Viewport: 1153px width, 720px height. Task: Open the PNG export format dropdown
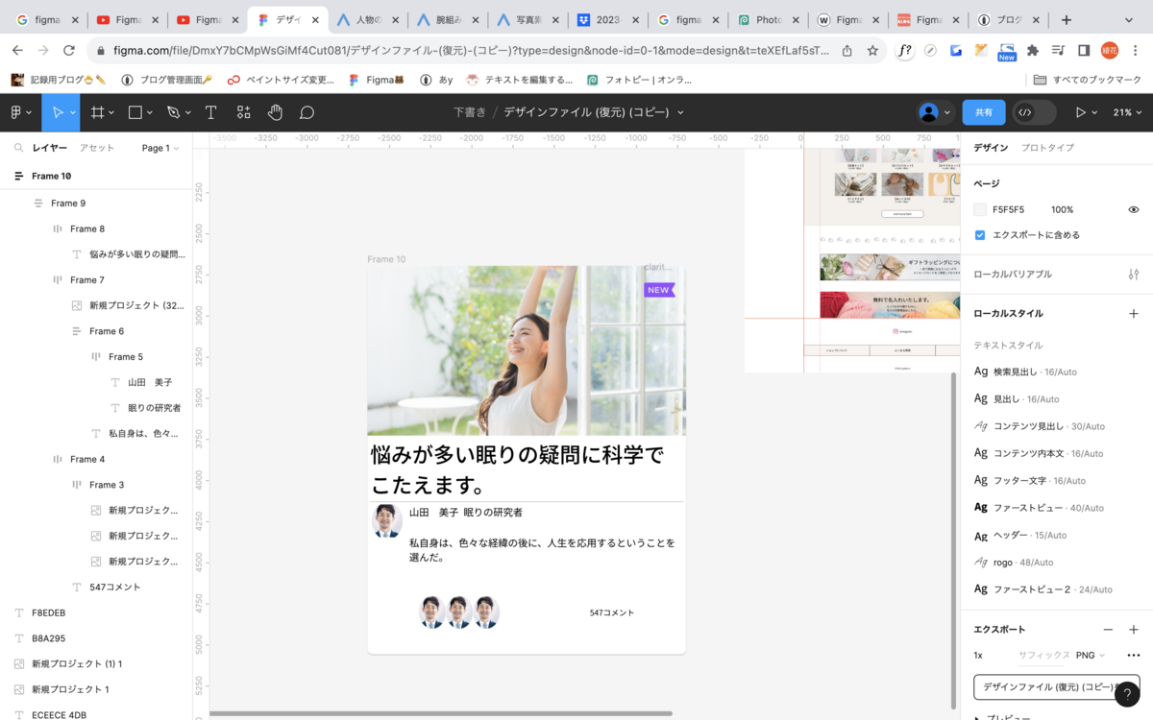[x=1091, y=656]
